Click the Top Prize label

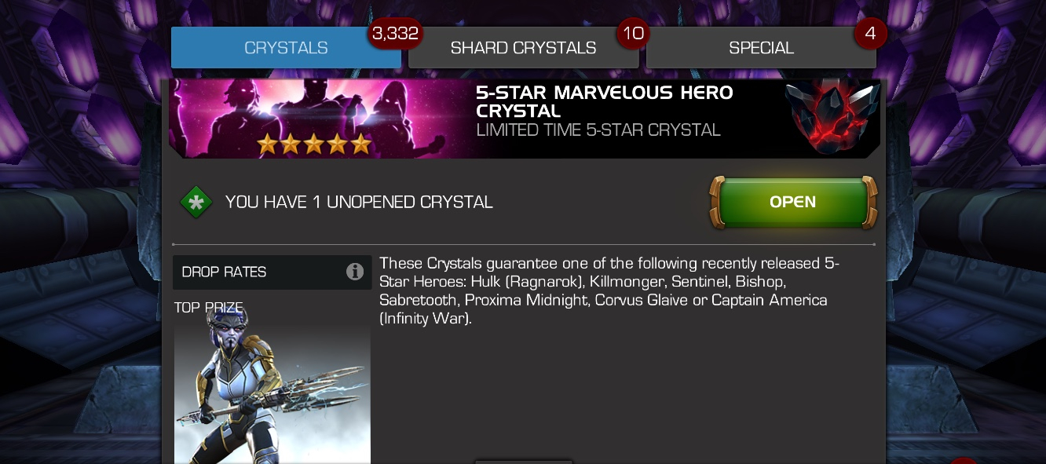pos(209,307)
